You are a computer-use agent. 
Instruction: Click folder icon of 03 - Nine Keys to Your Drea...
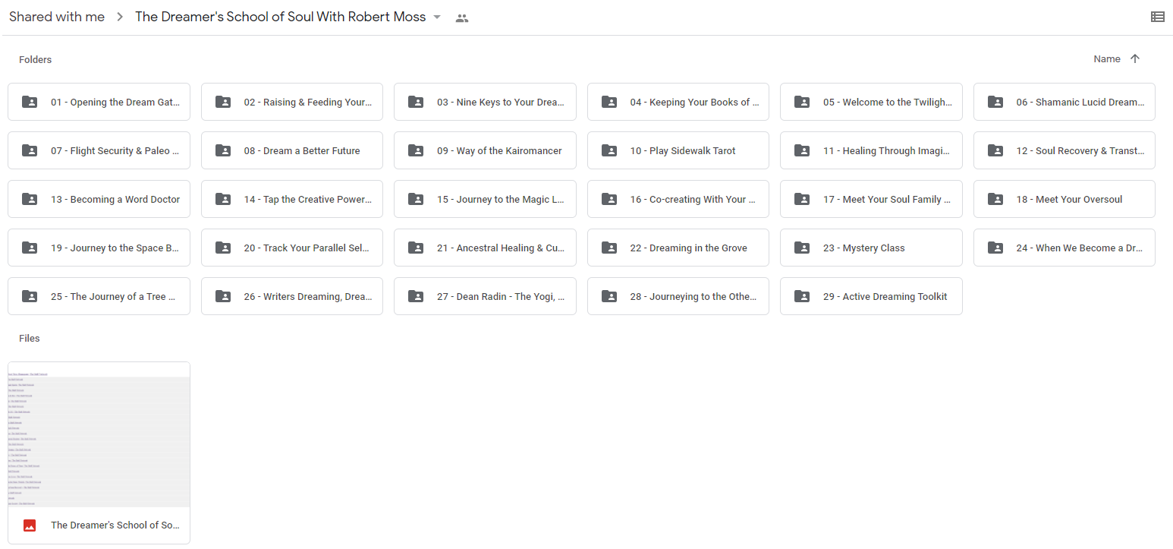click(416, 102)
